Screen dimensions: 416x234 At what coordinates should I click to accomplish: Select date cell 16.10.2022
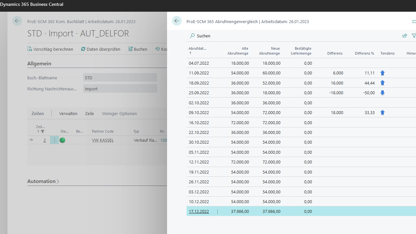tap(199, 123)
